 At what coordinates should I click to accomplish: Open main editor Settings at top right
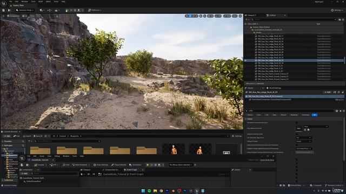coord(337,10)
